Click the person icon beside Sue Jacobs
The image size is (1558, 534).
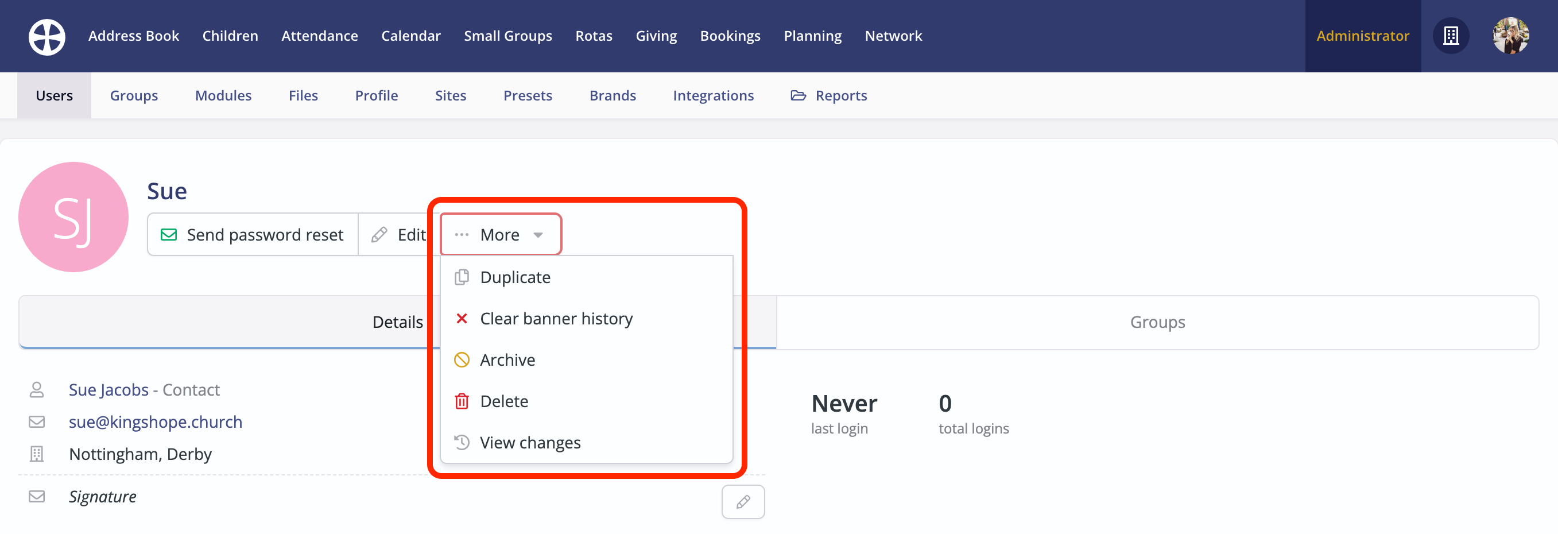point(36,389)
